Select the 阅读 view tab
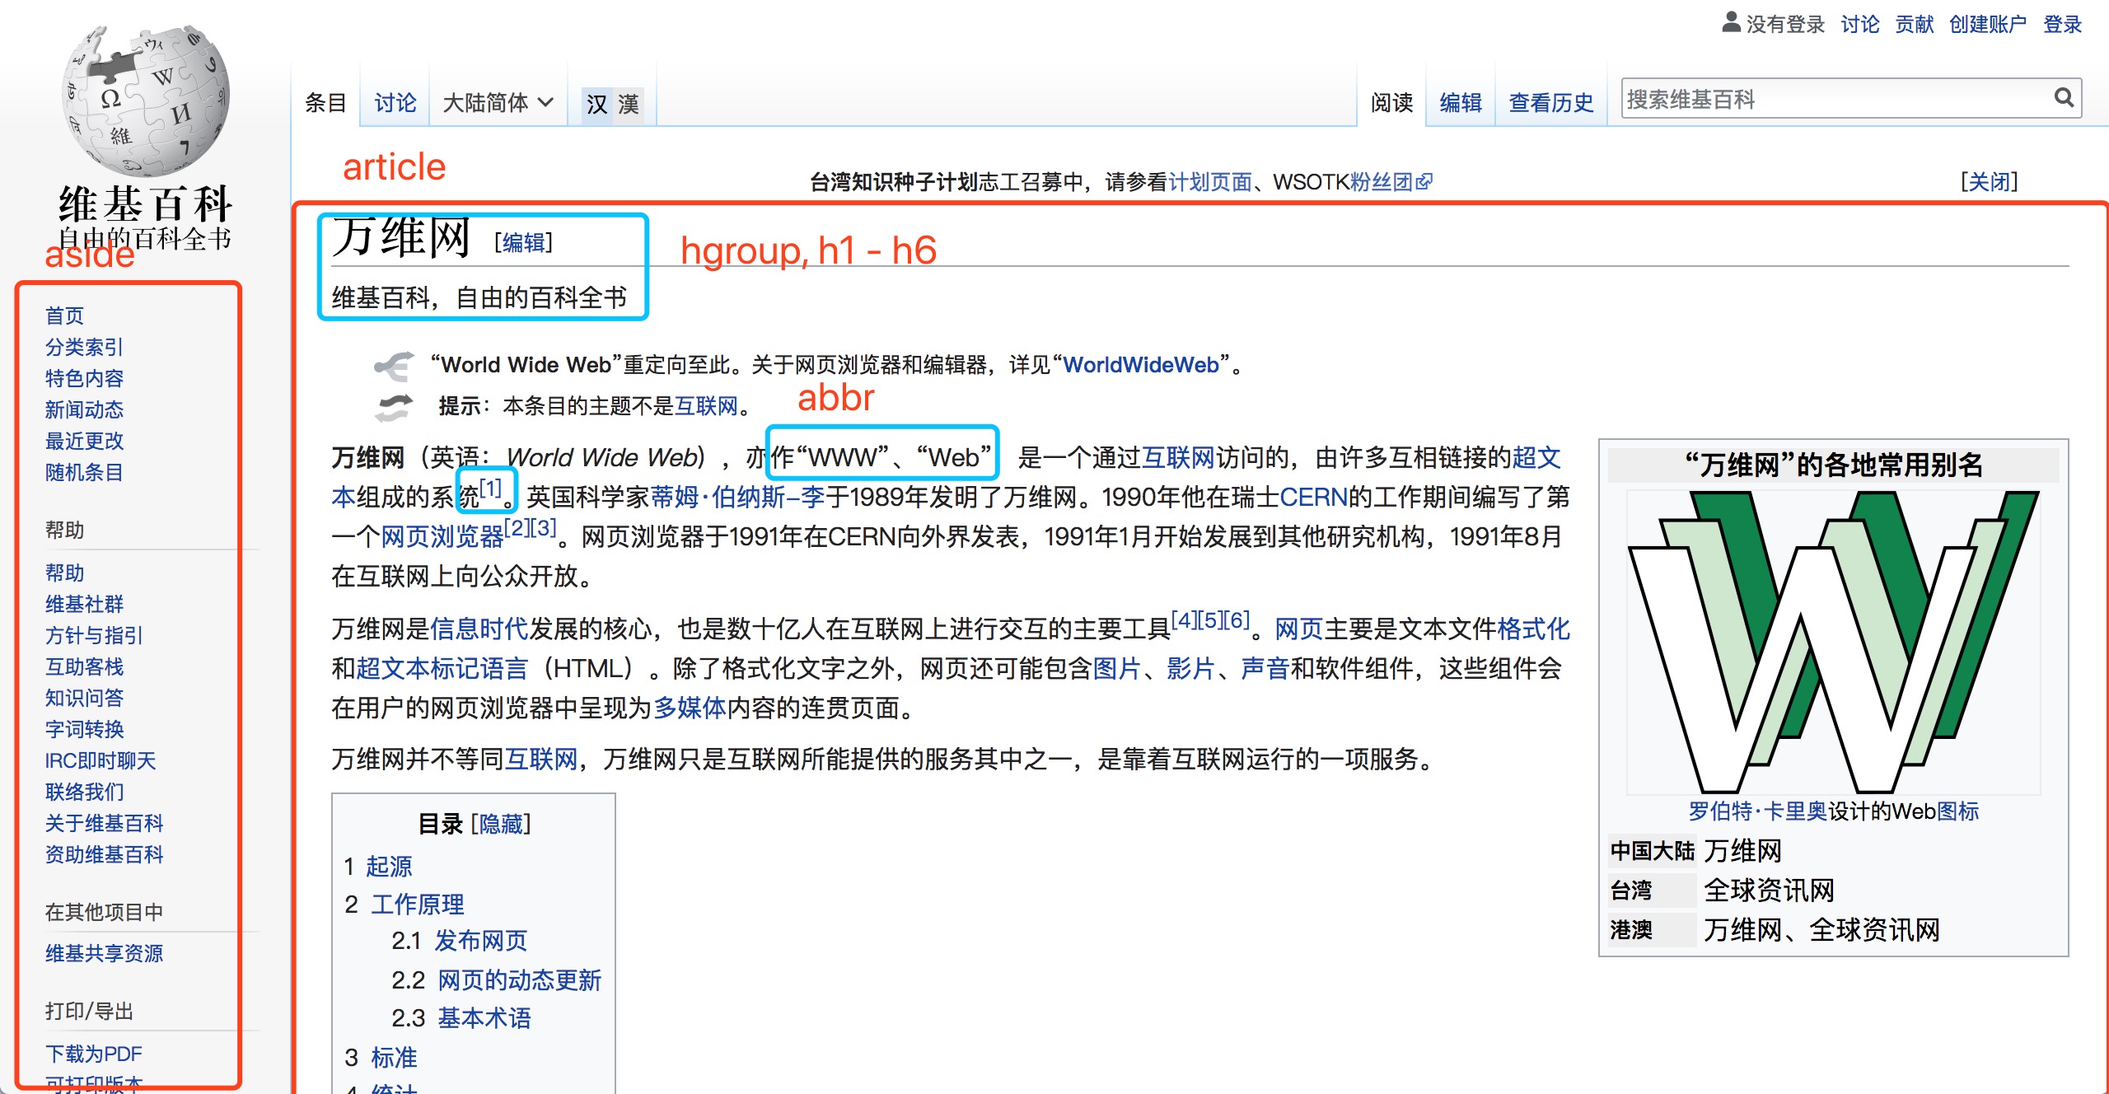This screenshot has width=2109, height=1094. click(1391, 103)
